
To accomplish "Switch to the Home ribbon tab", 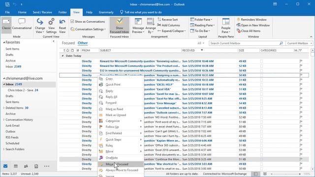I will tap(22, 12).
